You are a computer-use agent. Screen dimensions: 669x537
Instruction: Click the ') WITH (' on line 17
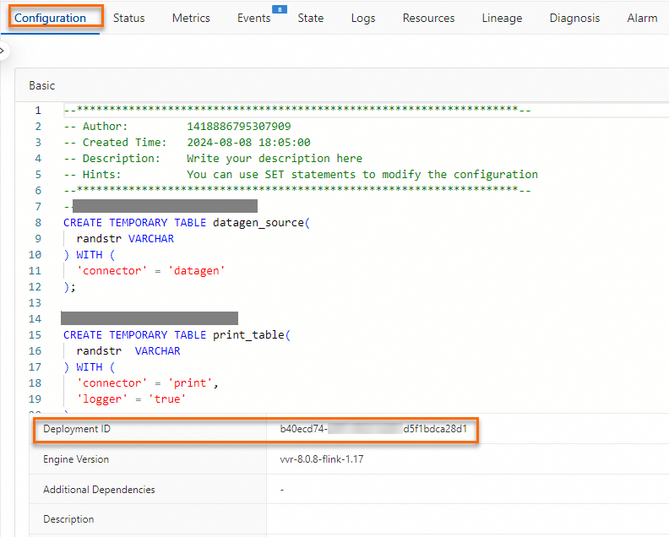click(x=90, y=366)
